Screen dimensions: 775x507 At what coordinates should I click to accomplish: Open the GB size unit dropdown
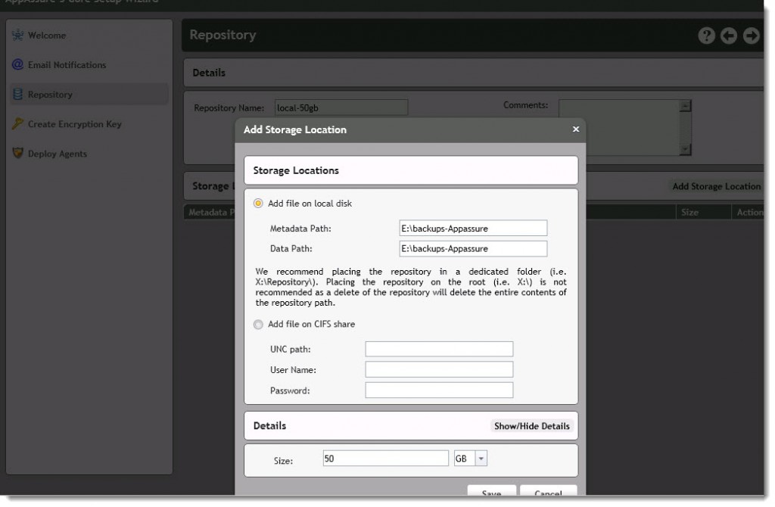pyautogui.click(x=479, y=457)
